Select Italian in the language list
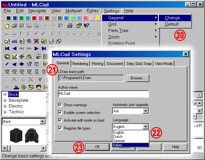The width and height of the screenshot is (205, 160). 130,145
